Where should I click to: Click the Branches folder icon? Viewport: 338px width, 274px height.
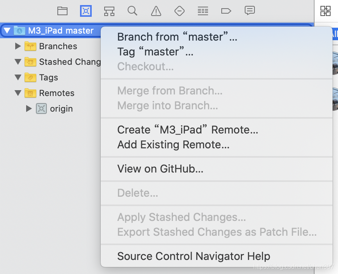(30, 46)
